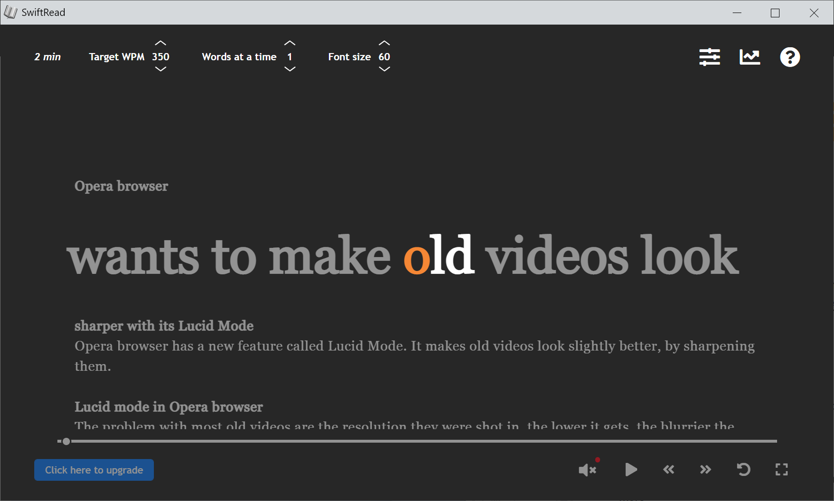The width and height of the screenshot is (834, 501).
Task: Decrease Words at a time with down chevron
Action: click(x=289, y=69)
